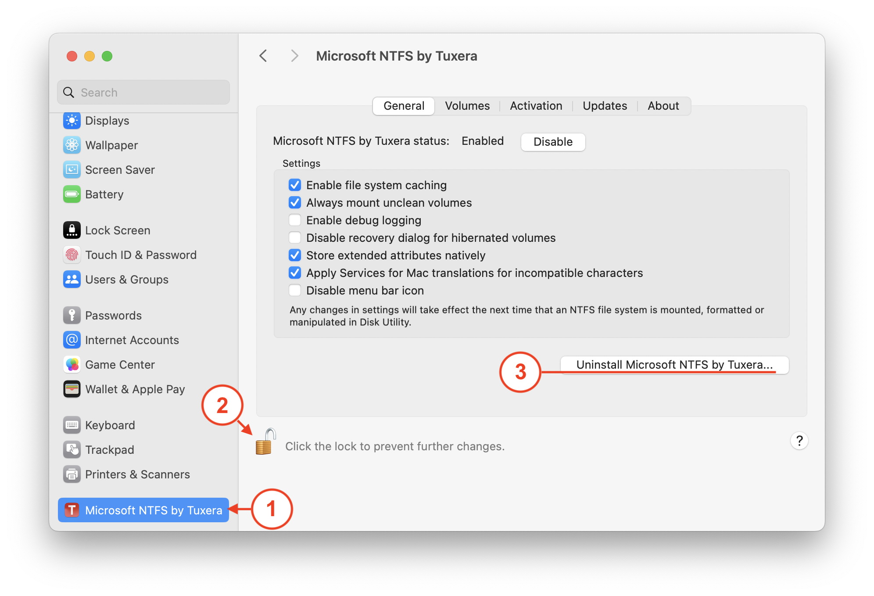Screen dimensions: 874x596
Task: Open Lock Screen icon
Action: point(72,230)
